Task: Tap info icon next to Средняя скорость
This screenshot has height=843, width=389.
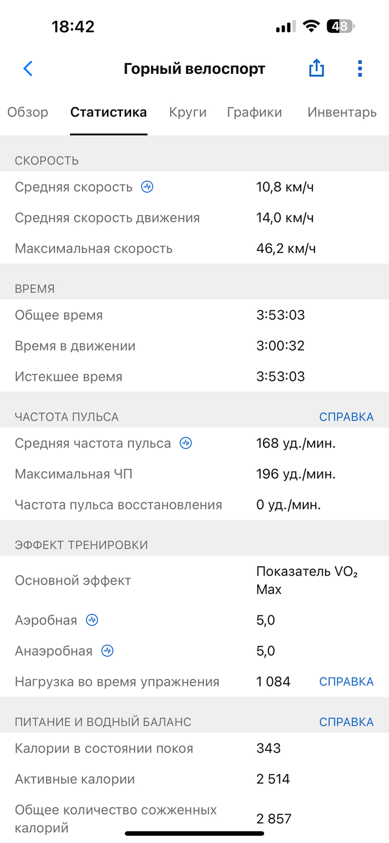Action: (x=147, y=187)
